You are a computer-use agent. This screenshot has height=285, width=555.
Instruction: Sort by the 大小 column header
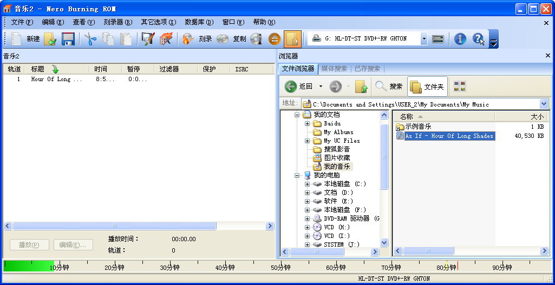(x=521, y=117)
